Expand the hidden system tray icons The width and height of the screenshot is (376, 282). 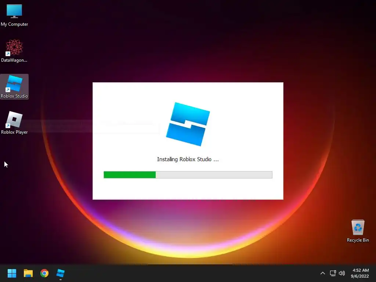(323, 273)
